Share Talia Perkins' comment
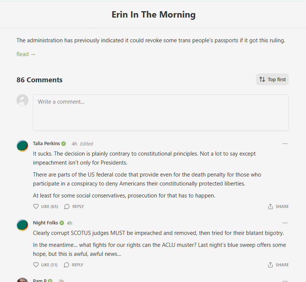Screen dimensions: 306x282 coord(278,206)
